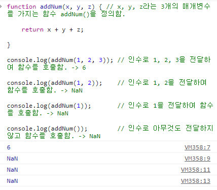
Task: Select the second NaN output row
Action: click(108, 170)
